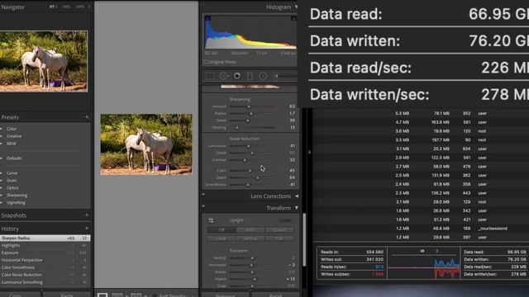
Task: Set Upright mode to Level
Action: click(222, 238)
